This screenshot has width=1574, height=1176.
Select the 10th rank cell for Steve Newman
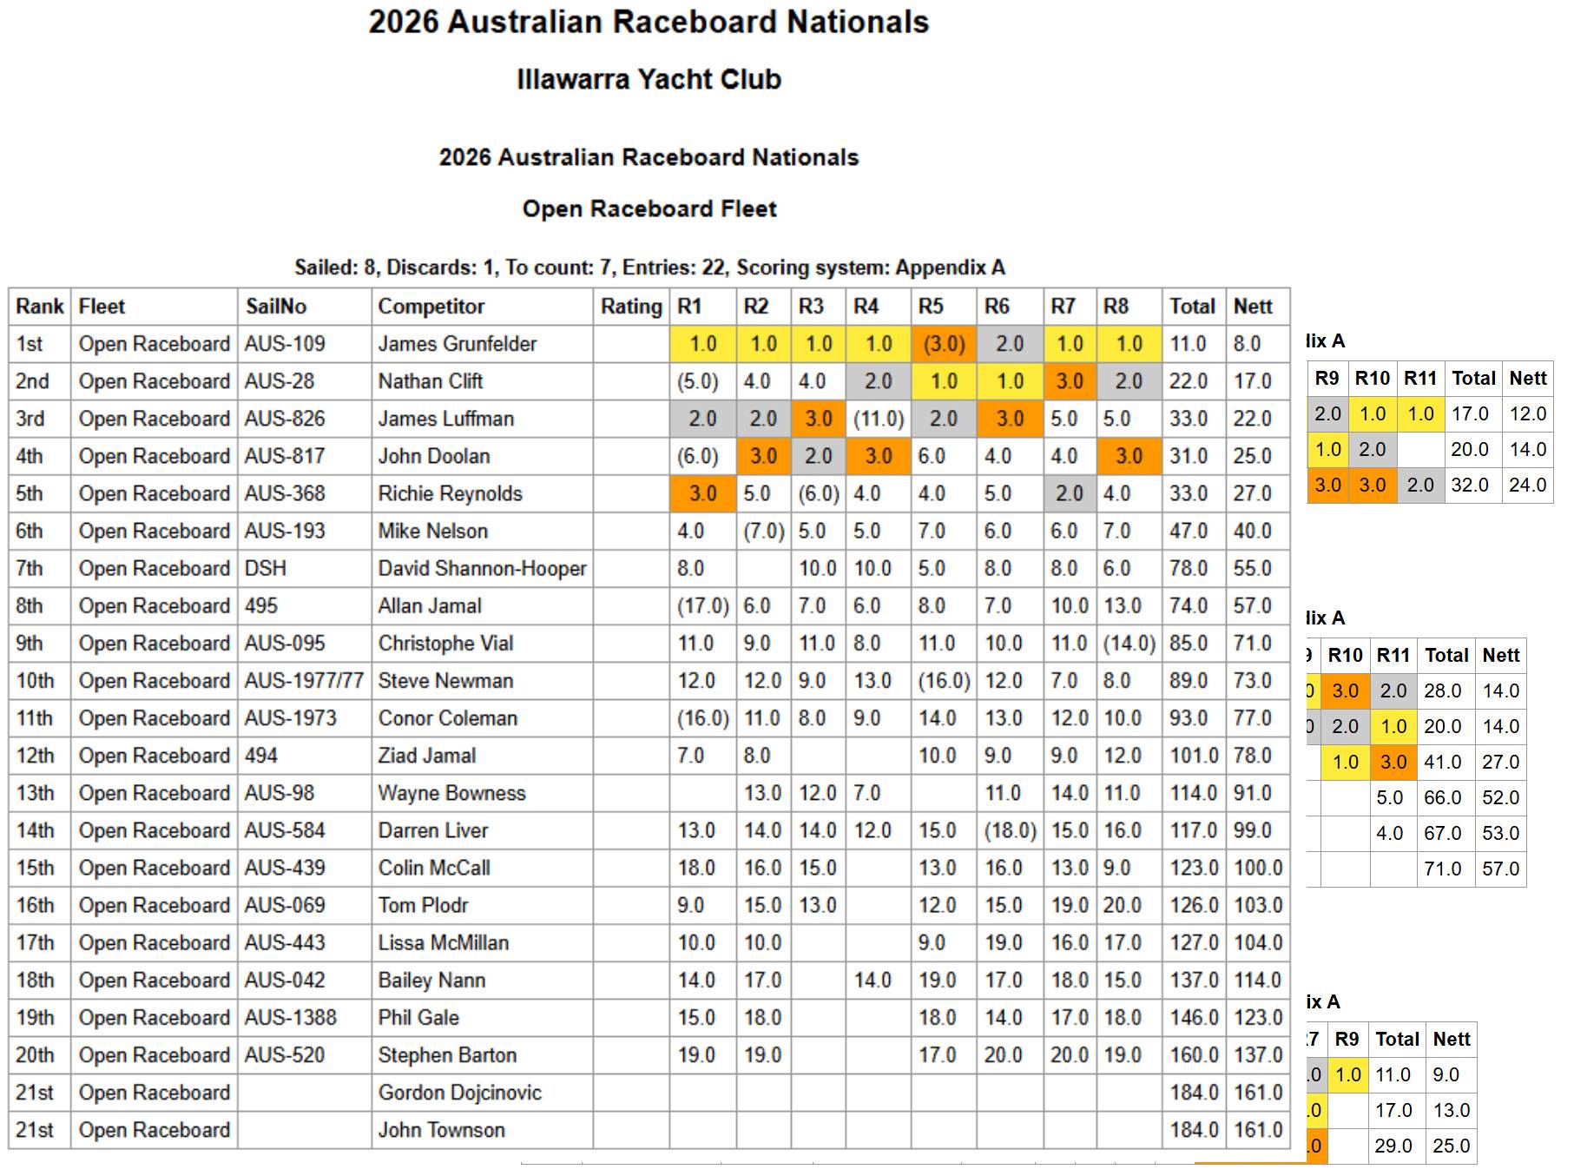click(35, 681)
